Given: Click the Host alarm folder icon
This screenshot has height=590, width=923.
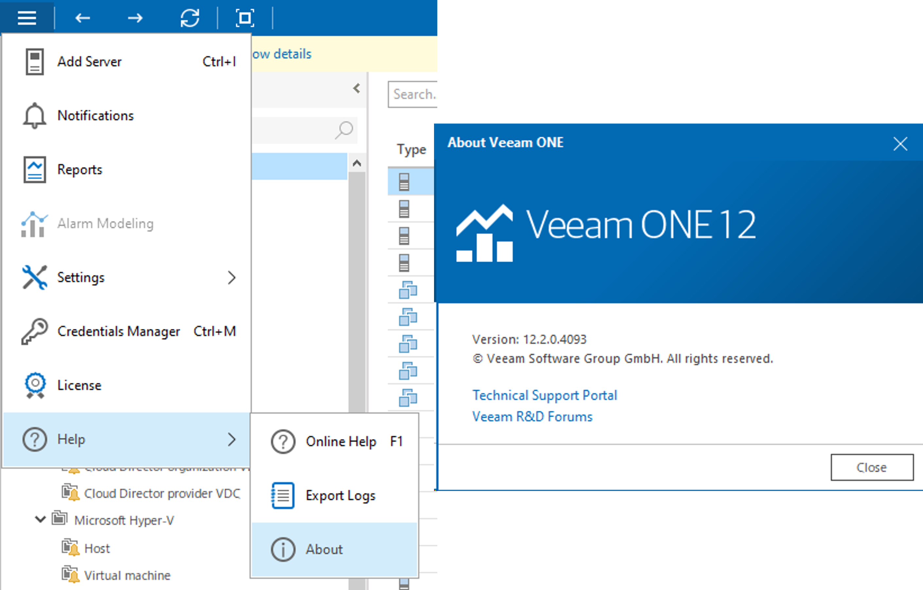Looking at the screenshot, I should [x=71, y=548].
